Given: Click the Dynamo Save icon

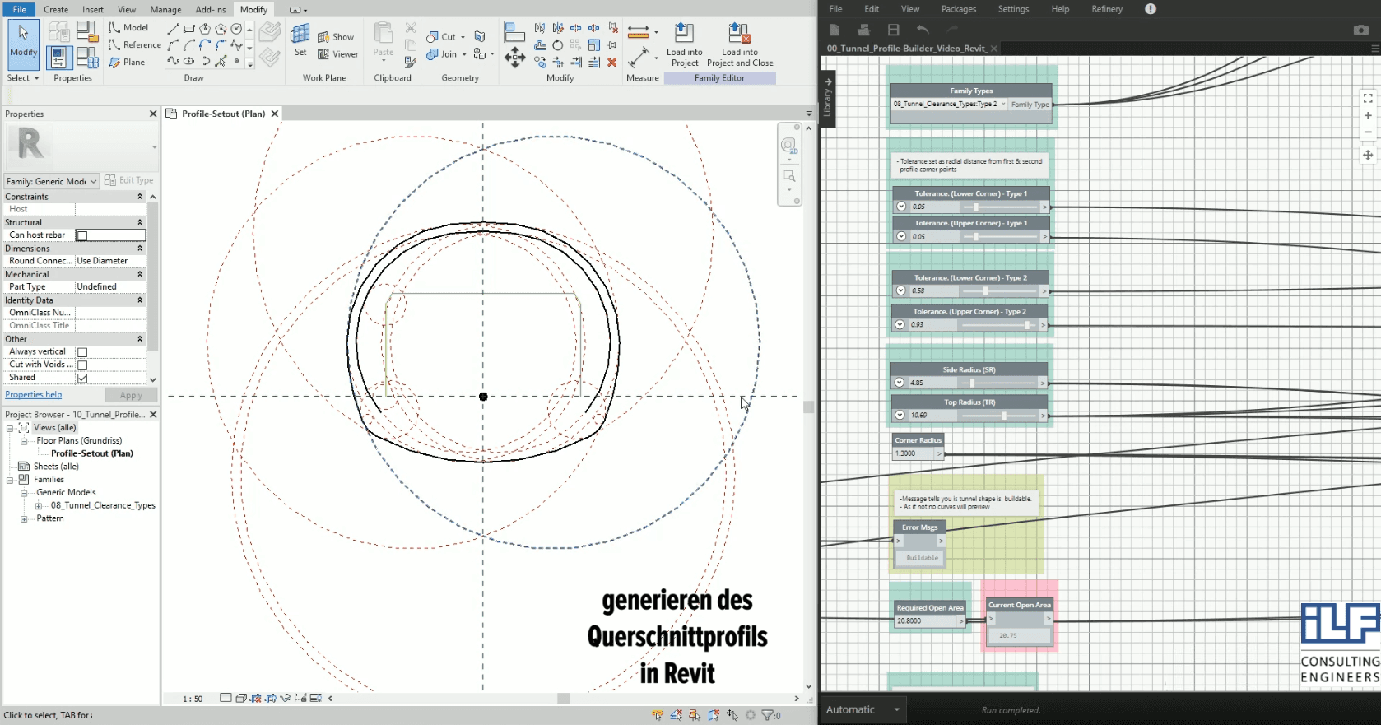Looking at the screenshot, I should point(893,30).
